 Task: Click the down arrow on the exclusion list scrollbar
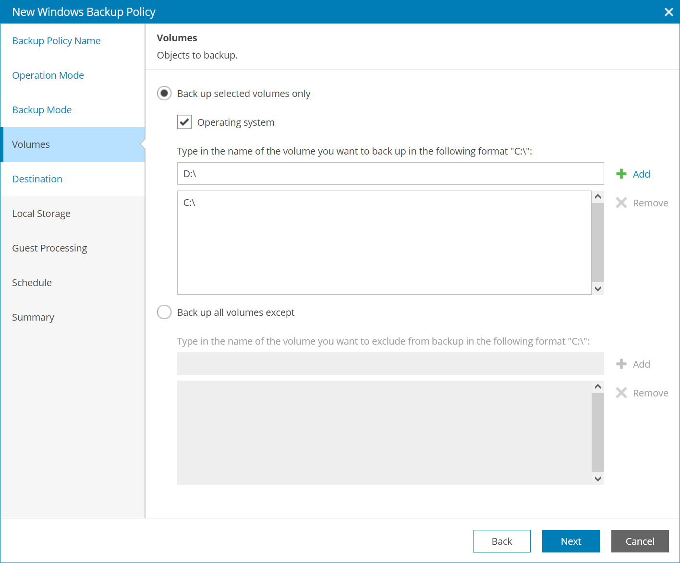point(597,479)
